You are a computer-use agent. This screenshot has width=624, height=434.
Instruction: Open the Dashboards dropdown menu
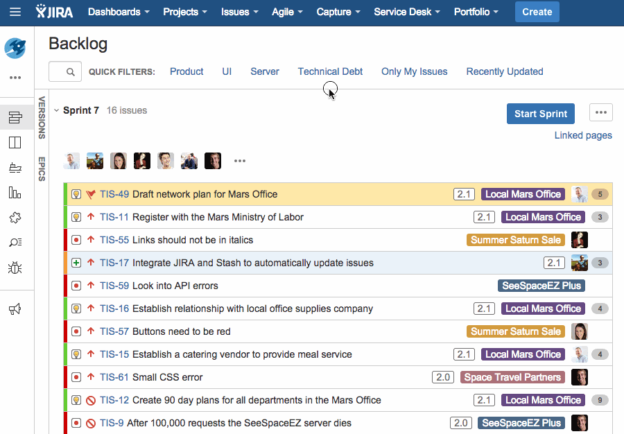[x=119, y=12]
